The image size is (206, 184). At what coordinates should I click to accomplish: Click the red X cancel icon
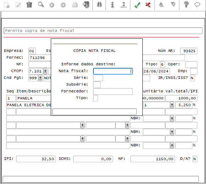(148, 5)
